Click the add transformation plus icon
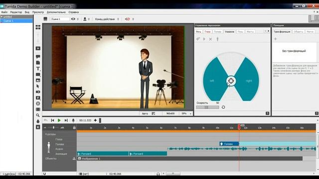Image resolution: width=319 pixels, height=179 pixels. (276, 39)
